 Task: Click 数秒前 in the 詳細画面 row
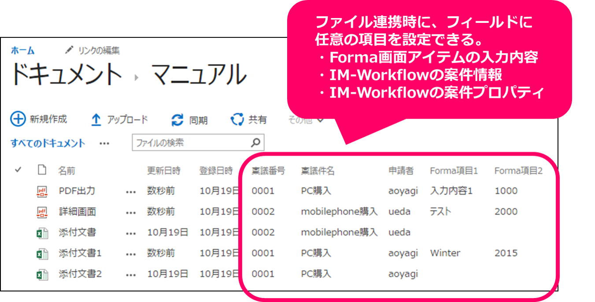161,212
